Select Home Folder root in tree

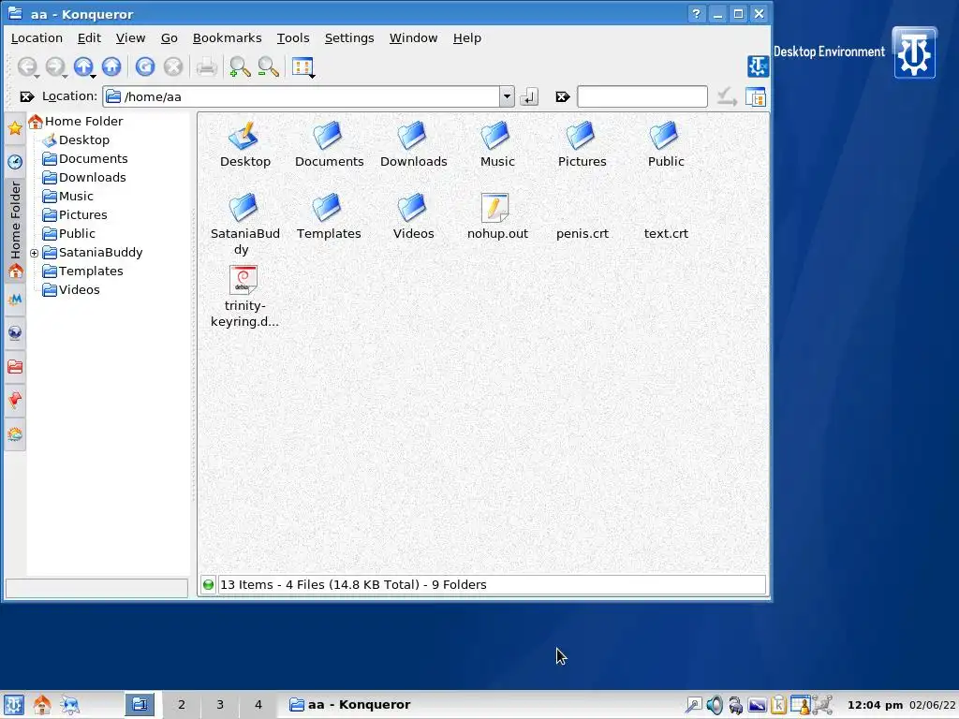(76, 121)
